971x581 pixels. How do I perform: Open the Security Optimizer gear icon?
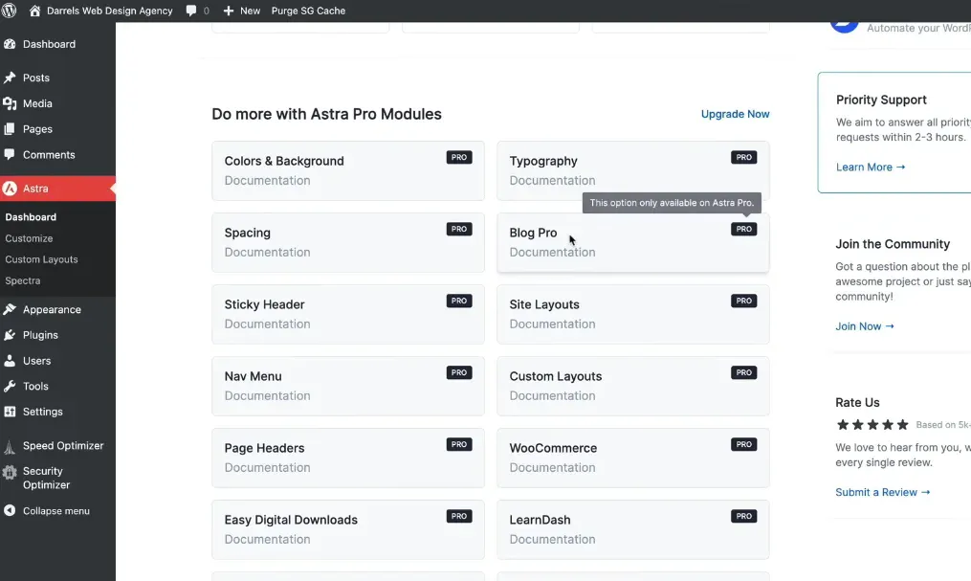10,472
